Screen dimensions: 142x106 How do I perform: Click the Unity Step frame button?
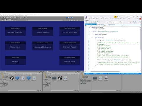(x=72, y=18)
